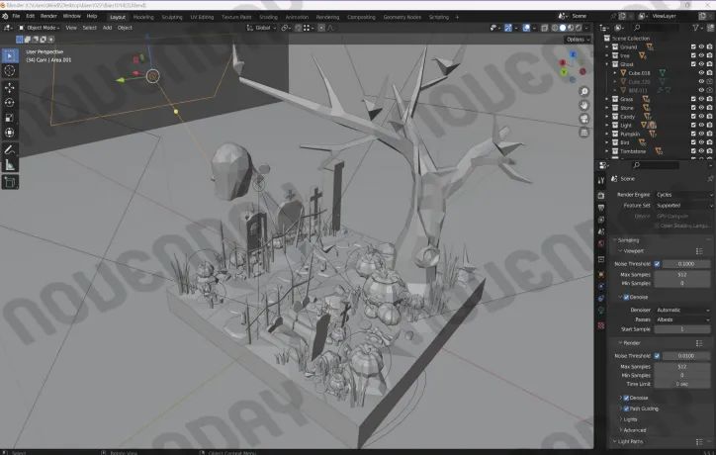Open Output properties tab icon
The image size is (716, 455).
coord(601,208)
